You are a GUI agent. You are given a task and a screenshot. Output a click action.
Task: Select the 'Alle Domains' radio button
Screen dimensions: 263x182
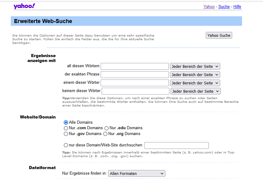coord(66,122)
